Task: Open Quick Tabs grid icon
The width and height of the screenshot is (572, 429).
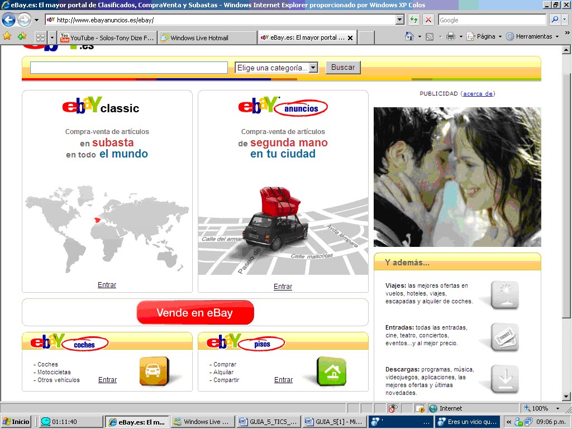Action: point(40,37)
